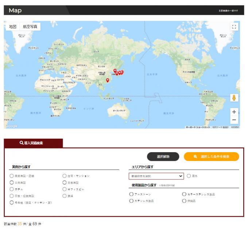Select the 商業施設・店舗 radio option
Screen dimensions: 248x229
pyautogui.click(x=12, y=176)
